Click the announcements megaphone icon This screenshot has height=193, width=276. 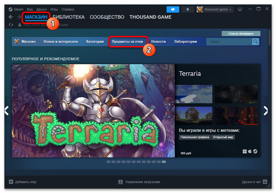[173, 9]
